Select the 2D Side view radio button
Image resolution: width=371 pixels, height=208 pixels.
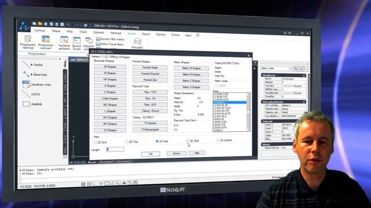157,141
